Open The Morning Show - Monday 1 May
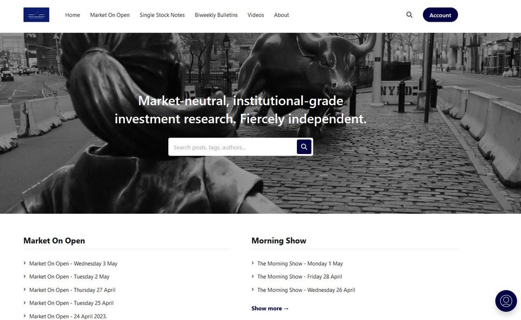Screen dimensions: 521x320 [300, 264]
